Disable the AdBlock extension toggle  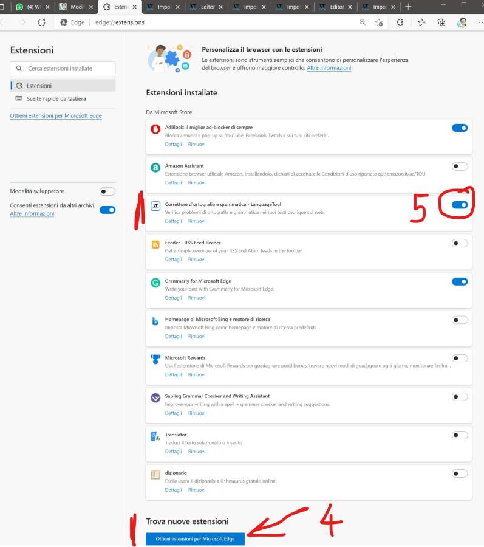pyautogui.click(x=460, y=128)
